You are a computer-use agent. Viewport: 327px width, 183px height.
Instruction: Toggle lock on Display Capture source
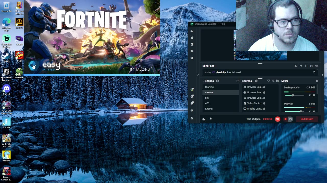tap(264, 109)
